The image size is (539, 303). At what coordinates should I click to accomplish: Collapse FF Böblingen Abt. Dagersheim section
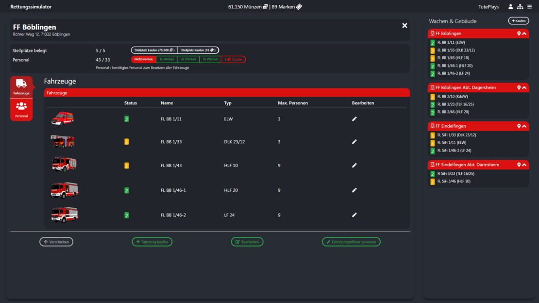pos(524,88)
